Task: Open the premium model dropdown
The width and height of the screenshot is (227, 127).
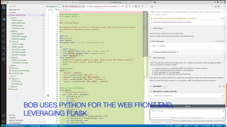Action: point(167,122)
